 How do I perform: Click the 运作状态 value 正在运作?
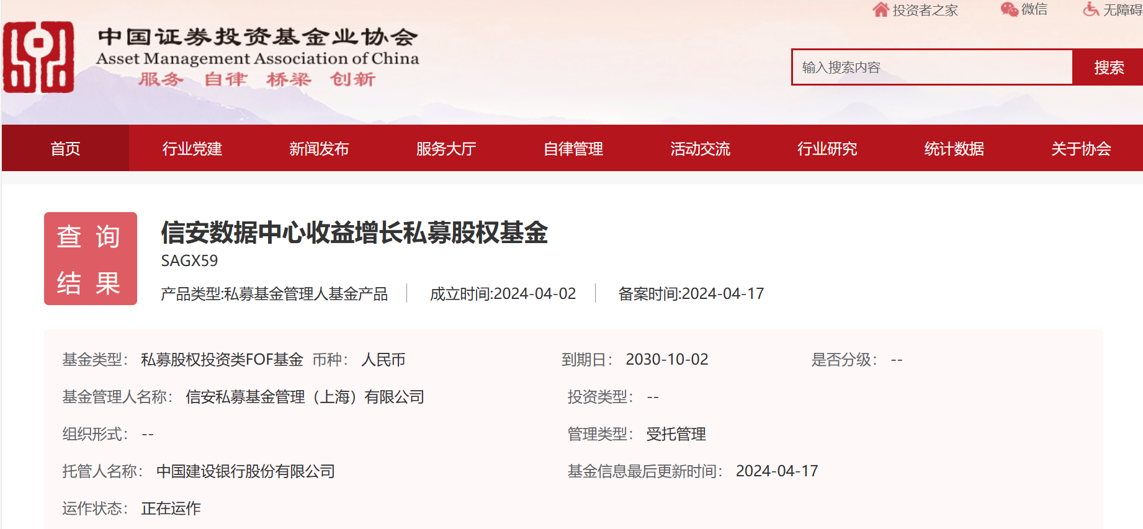(171, 509)
